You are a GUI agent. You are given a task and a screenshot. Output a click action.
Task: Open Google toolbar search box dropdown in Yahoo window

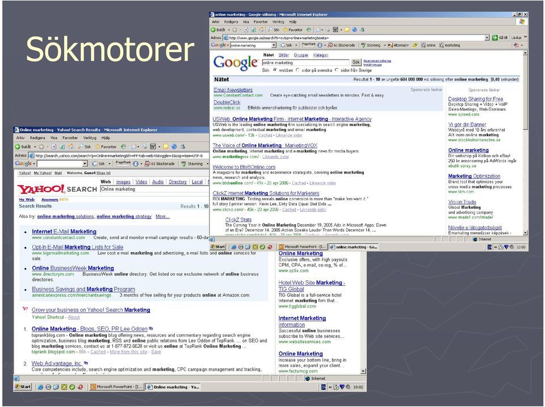(x=85, y=163)
